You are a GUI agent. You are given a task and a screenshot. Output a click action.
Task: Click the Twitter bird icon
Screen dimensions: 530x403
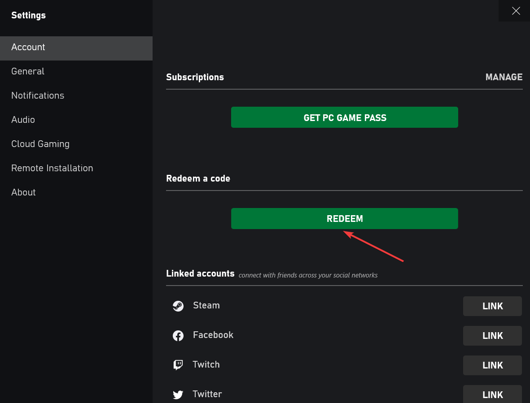[x=178, y=394]
